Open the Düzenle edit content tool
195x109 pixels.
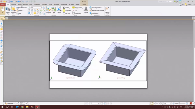click(x=48, y=10)
